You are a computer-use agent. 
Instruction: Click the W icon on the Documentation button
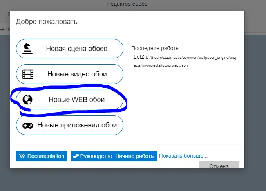pyautogui.click(x=22, y=156)
